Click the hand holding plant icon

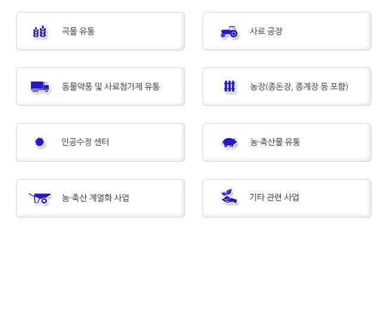click(229, 196)
